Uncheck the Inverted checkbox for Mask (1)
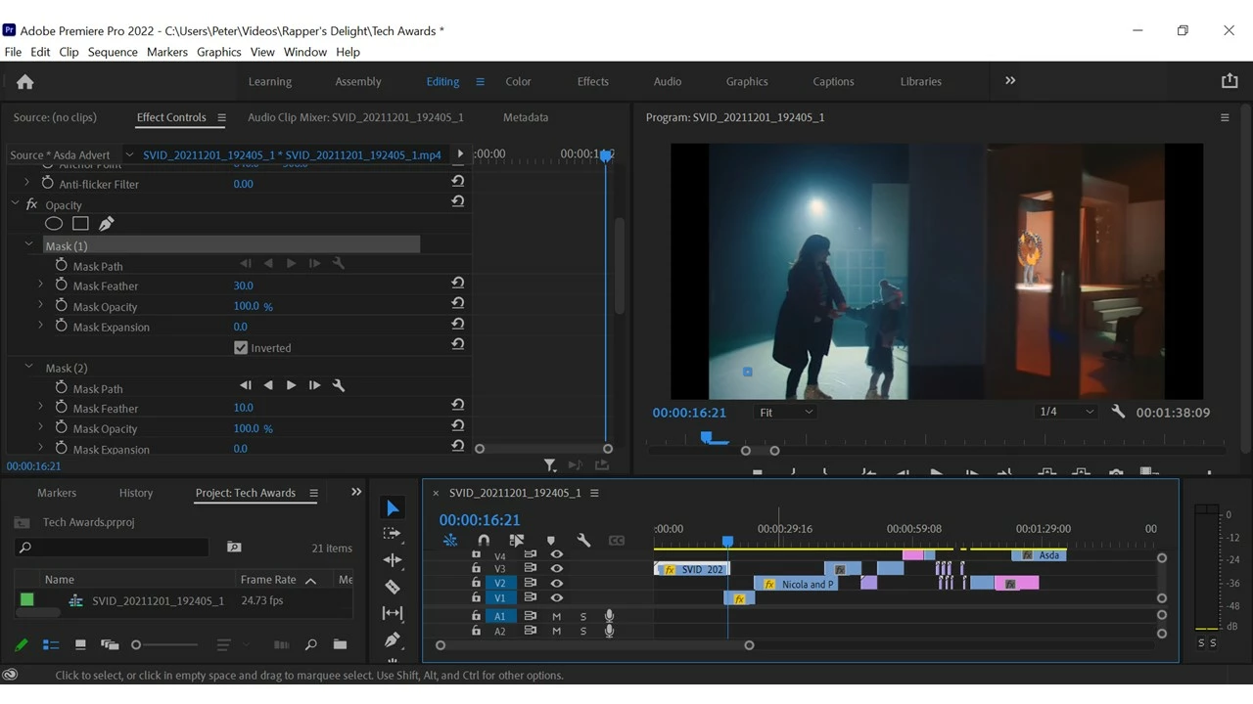 [x=241, y=348]
